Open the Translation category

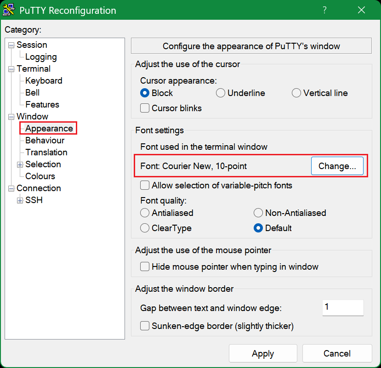pos(46,153)
